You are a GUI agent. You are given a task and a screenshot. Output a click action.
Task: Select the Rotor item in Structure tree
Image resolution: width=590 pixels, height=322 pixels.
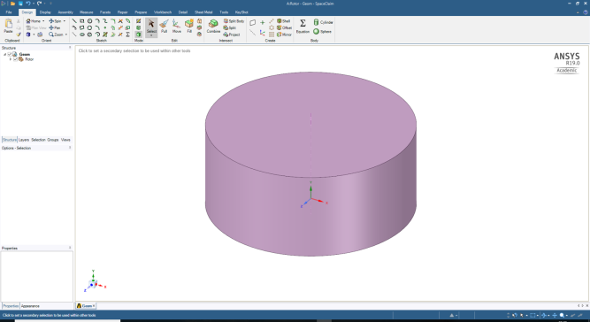pyautogui.click(x=29, y=59)
